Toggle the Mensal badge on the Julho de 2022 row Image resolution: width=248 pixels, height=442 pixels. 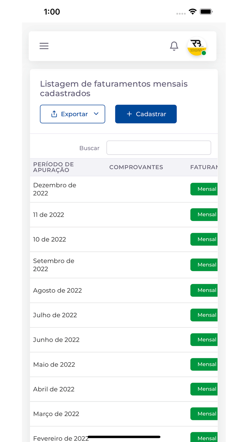click(x=205, y=315)
